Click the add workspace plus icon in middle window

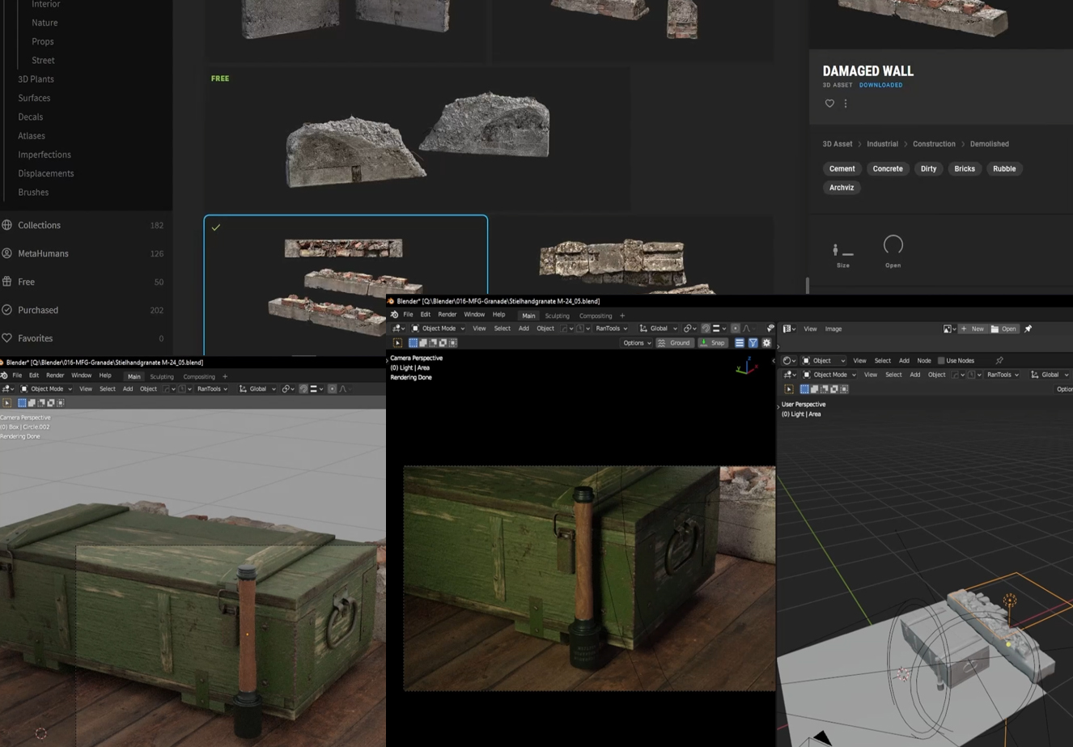[x=622, y=316]
